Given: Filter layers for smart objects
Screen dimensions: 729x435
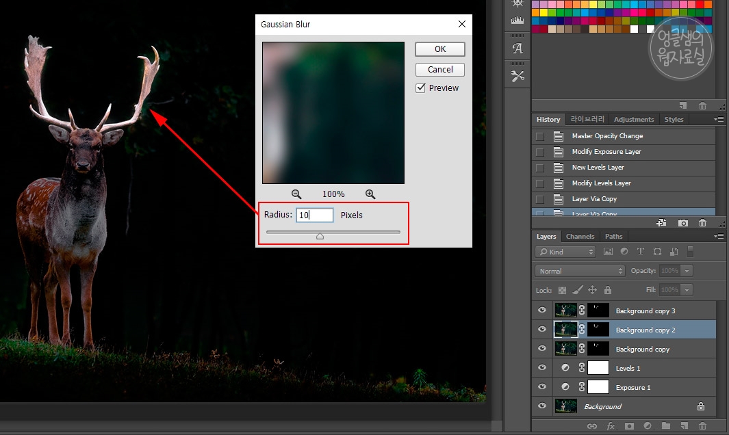Looking at the screenshot, I should coord(674,252).
